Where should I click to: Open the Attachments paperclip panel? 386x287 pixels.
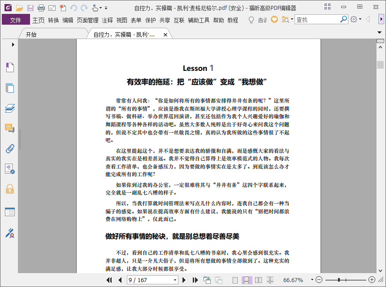coord(10,149)
